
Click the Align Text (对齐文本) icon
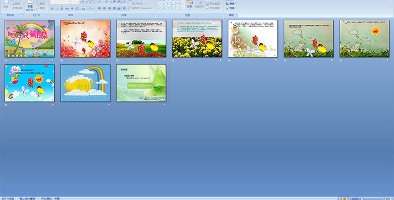click(x=137, y=4)
